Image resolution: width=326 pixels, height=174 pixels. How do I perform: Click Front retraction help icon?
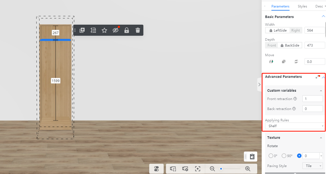pos(295,99)
